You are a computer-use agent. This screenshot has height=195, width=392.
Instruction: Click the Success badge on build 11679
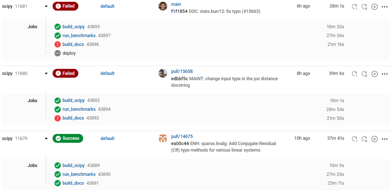(68, 138)
